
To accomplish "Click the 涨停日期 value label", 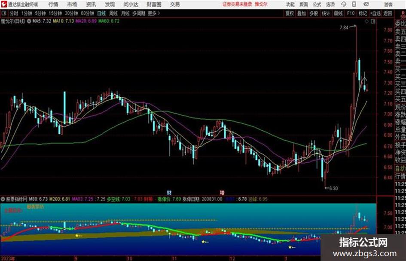I will tap(202, 199).
